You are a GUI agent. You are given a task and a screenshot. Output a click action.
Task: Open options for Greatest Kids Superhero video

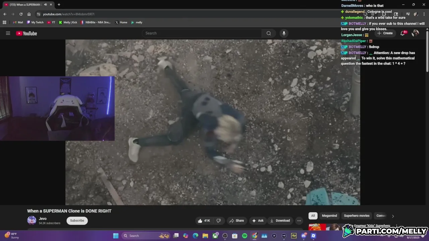[x=396, y=226]
